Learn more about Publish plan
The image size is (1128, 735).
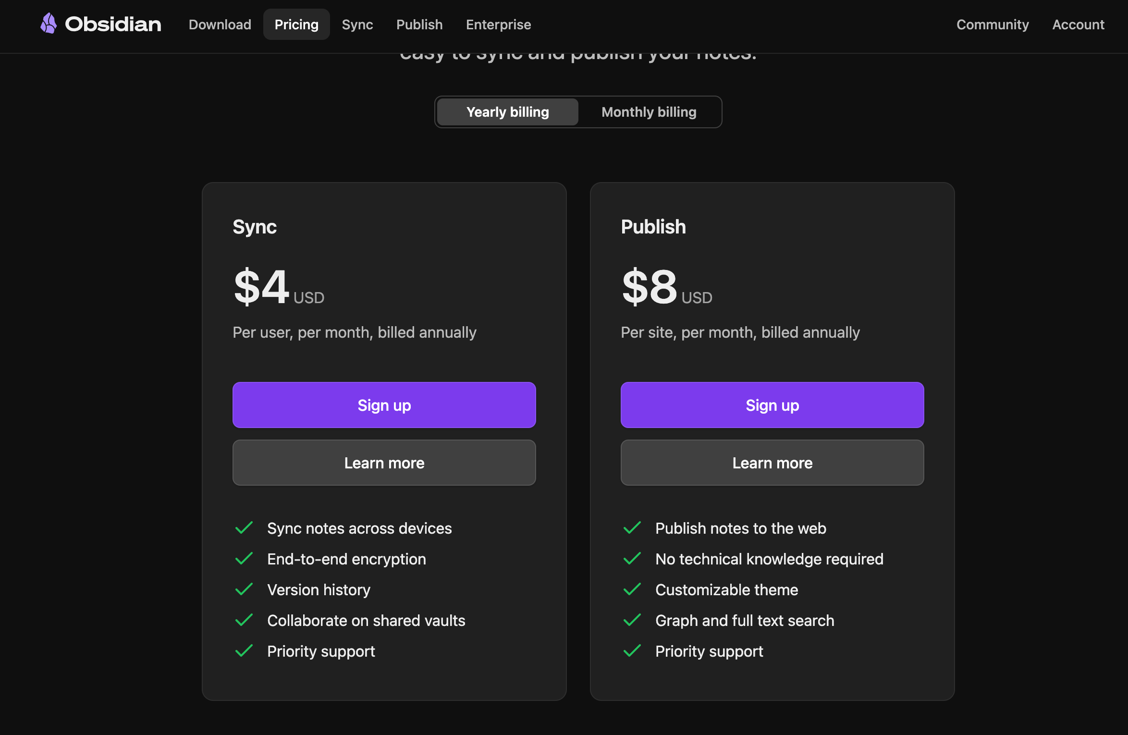tap(772, 463)
